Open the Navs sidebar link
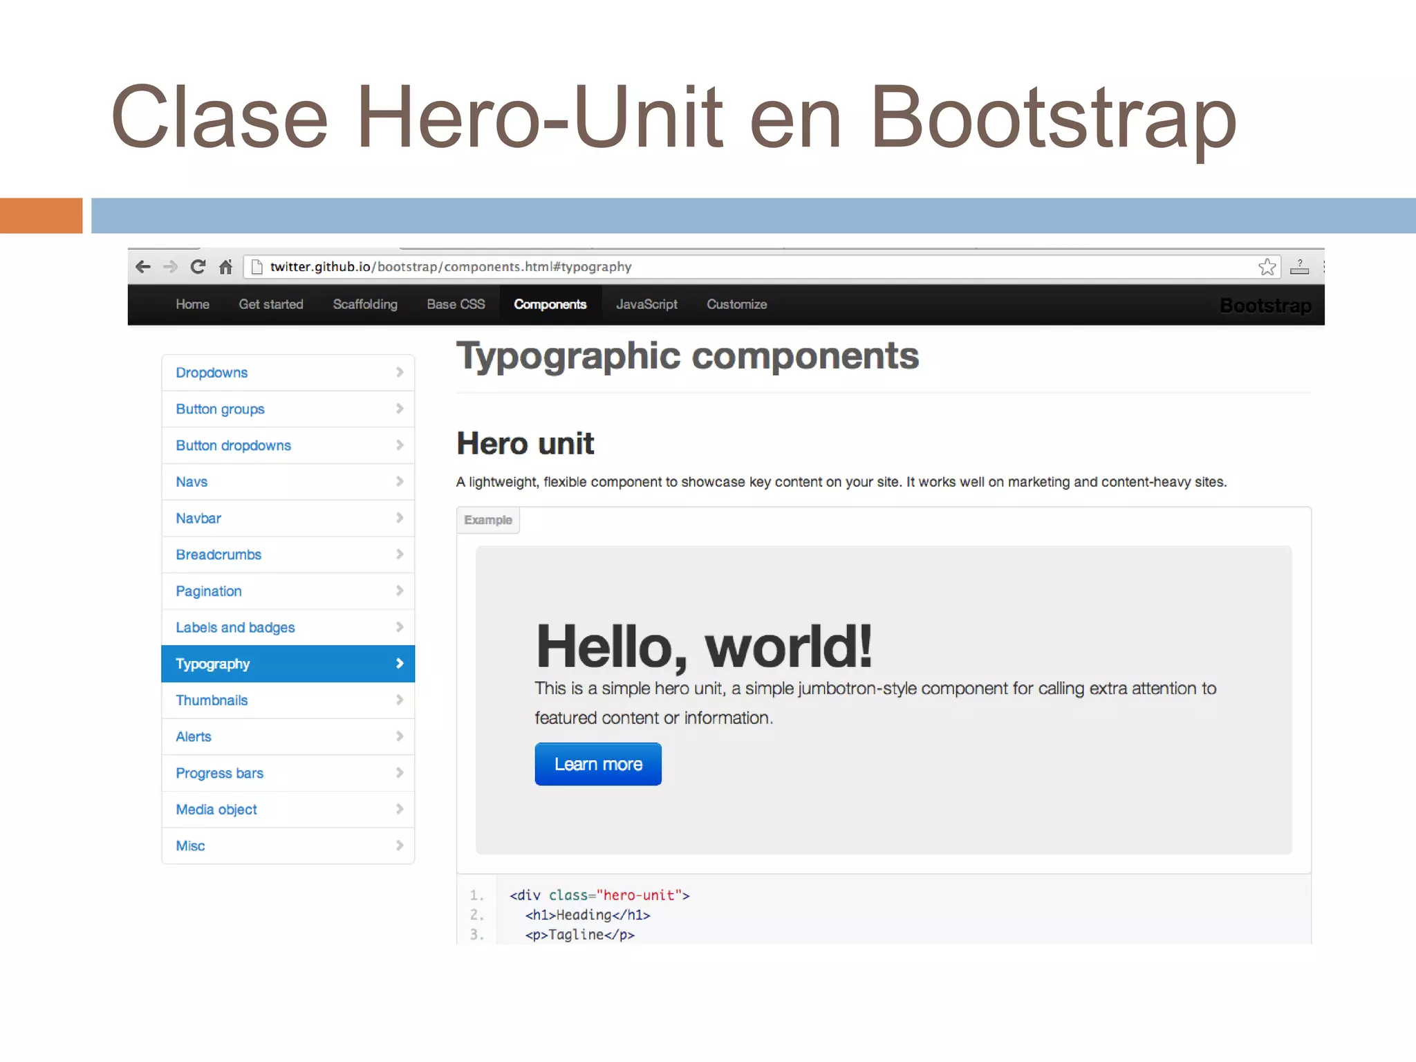Image resolution: width=1416 pixels, height=1062 pixels. coord(288,482)
